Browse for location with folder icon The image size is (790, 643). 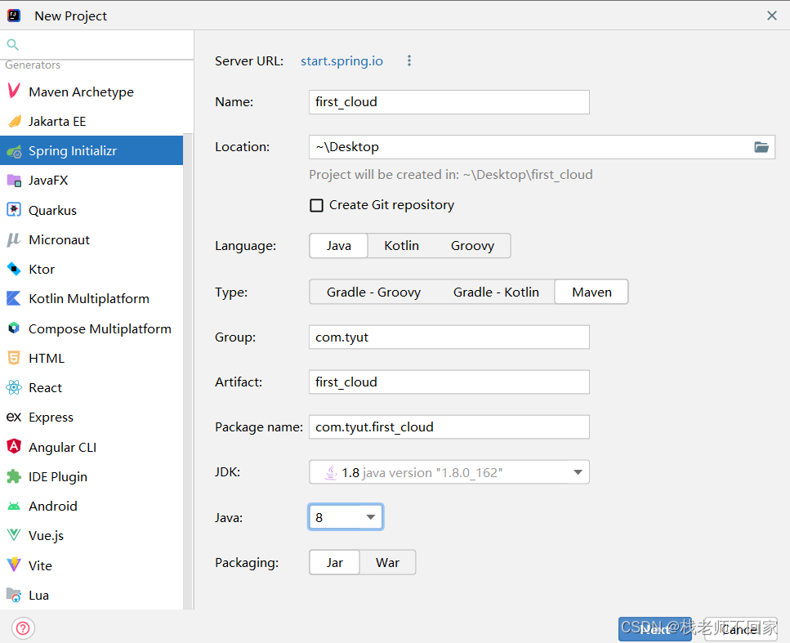761,147
